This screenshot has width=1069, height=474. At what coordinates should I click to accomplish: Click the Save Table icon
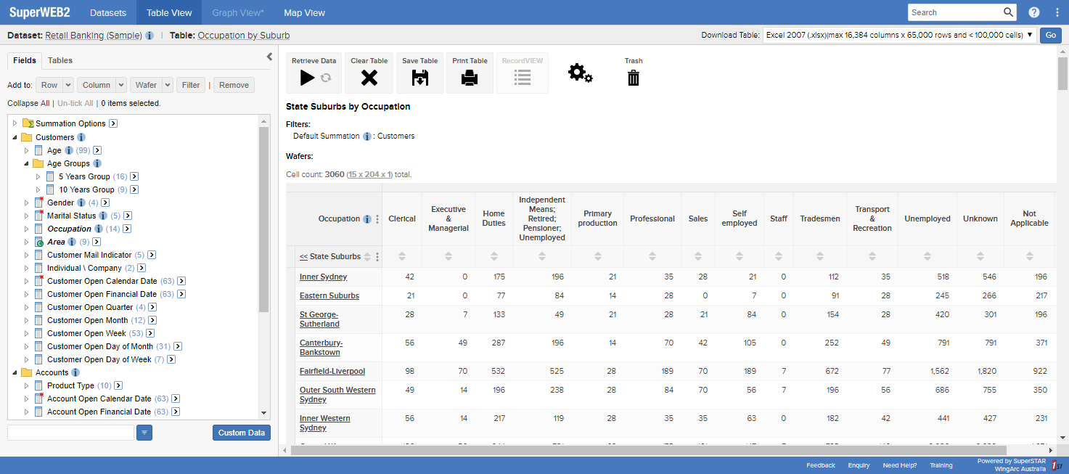click(x=419, y=76)
